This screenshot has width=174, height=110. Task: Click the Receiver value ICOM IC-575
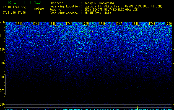(94, 10)
